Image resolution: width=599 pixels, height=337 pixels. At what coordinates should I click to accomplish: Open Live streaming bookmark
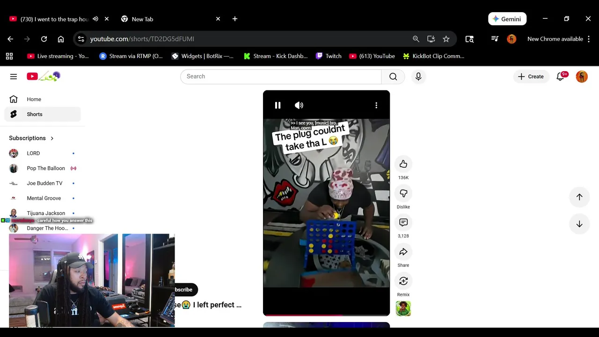click(58, 56)
